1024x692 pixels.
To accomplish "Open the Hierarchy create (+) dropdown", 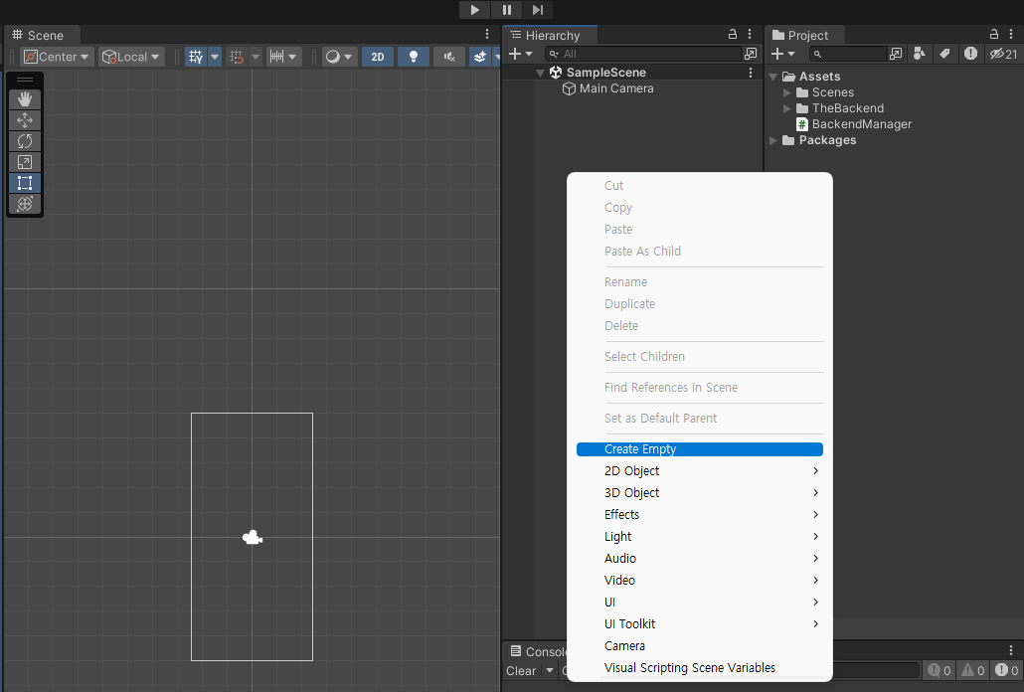I will pyautogui.click(x=521, y=54).
